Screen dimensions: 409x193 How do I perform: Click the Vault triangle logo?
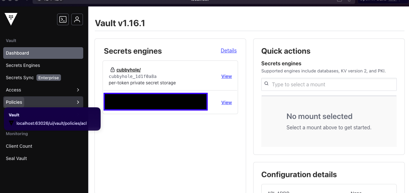tap(11, 19)
